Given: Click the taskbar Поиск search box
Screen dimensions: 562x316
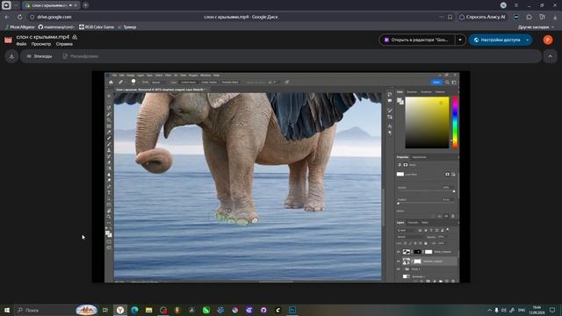Looking at the screenshot, I should pyautogui.click(x=55, y=310).
